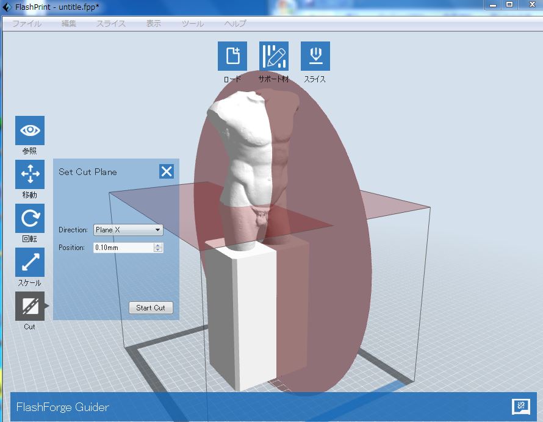Click the Slice (スライス) toolbar icon
The image size is (543, 422).
click(x=315, y=56)
